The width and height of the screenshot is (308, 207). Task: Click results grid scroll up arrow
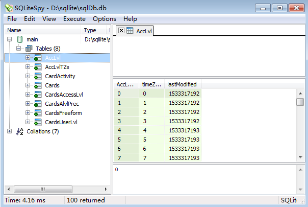(x=300, y=94)
